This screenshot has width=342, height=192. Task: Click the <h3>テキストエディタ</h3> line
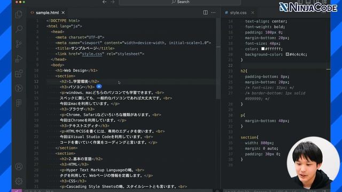tap(84, 126)
